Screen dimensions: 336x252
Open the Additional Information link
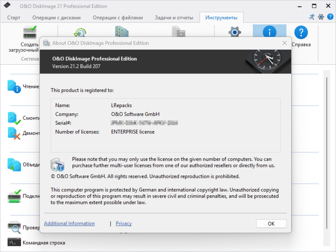coord(69,223)
